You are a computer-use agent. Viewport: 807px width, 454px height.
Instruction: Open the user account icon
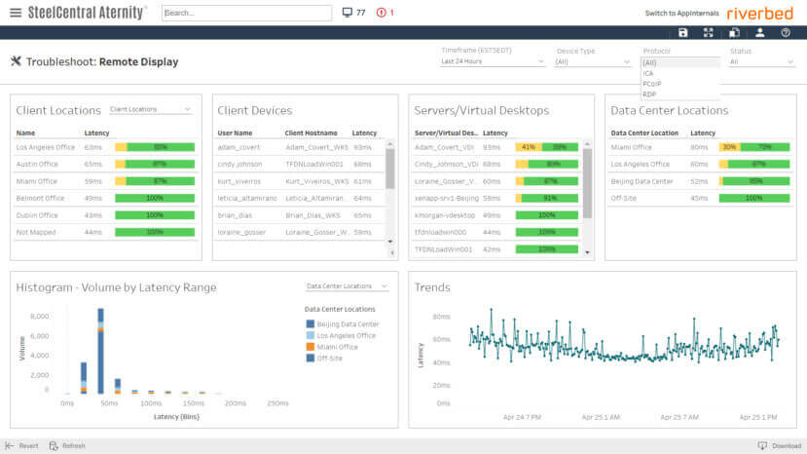[x=759, y=33]
